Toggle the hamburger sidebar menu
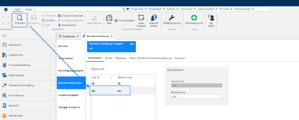This screenshot has height=120, width=299. 5,36
